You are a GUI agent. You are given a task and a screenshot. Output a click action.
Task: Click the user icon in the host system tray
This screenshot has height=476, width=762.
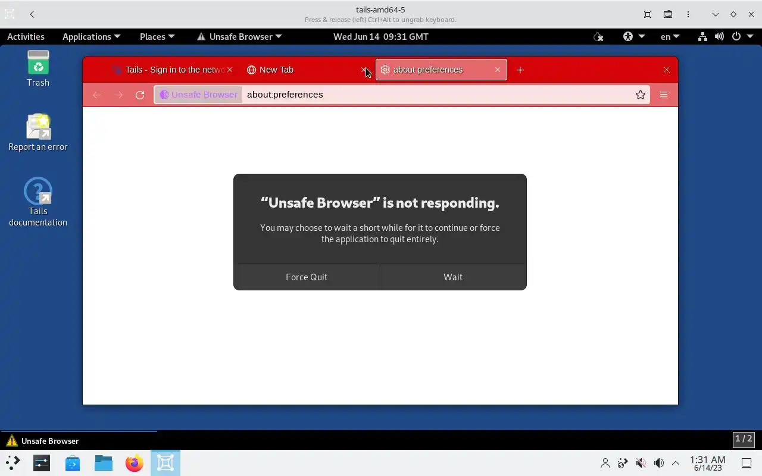605,463
